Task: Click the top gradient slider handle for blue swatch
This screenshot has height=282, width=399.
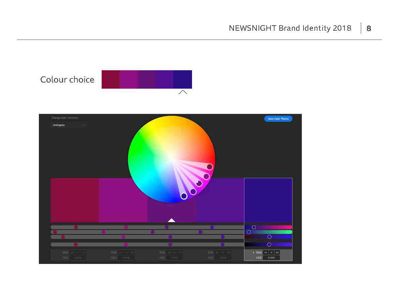Action: [254, 227]
